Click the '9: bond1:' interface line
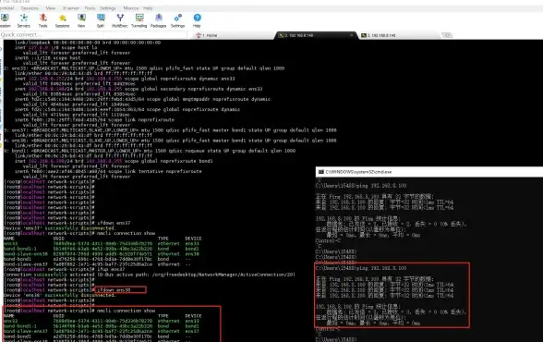 pyautogui.click(x=150, y=151)
